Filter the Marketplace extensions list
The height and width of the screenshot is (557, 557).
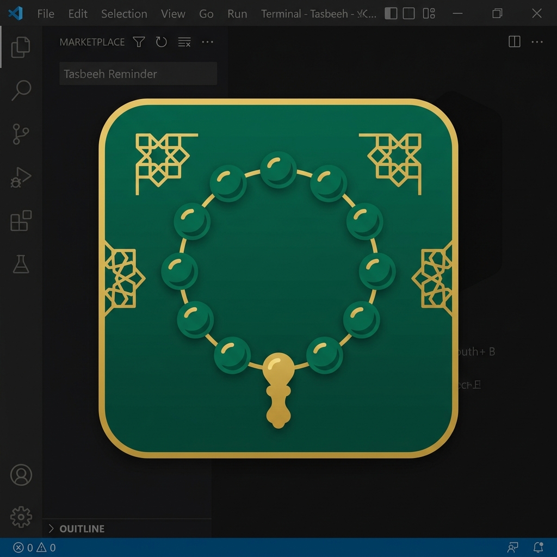(x=139, y=42)
